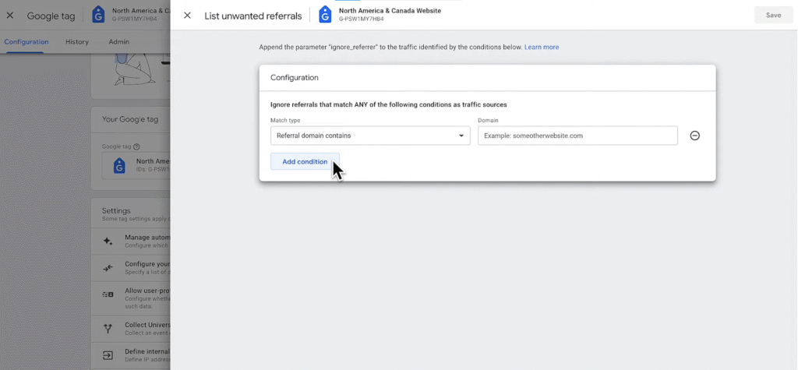Switch to the History tab
This screenshot has height=370, width=798.
tap(77, 42)
